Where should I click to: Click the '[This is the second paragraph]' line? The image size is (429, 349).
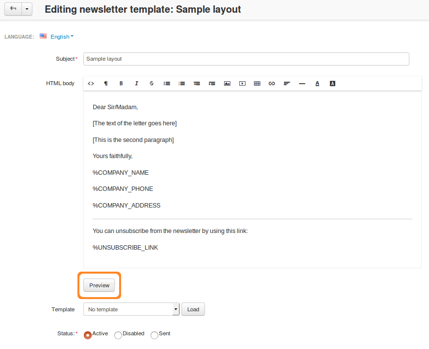tap(133, 140)
